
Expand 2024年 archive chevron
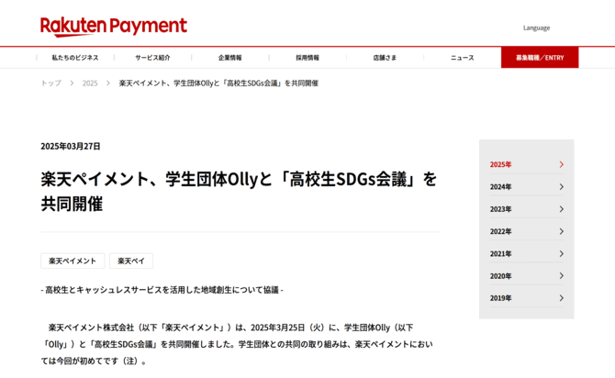[561, 187]
